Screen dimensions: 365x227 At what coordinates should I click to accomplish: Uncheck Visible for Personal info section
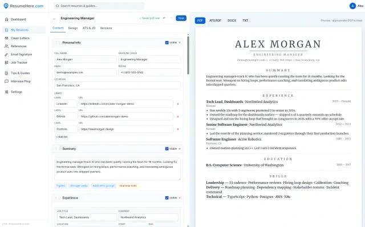167,43
